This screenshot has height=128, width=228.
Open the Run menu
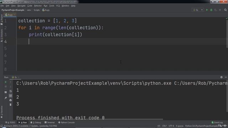tap(46, 6)
